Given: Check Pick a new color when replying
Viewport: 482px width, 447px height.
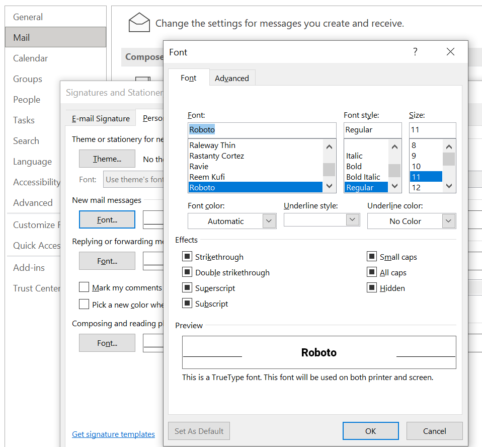Looking at the screenshot, I should click(x=84, y=304).
